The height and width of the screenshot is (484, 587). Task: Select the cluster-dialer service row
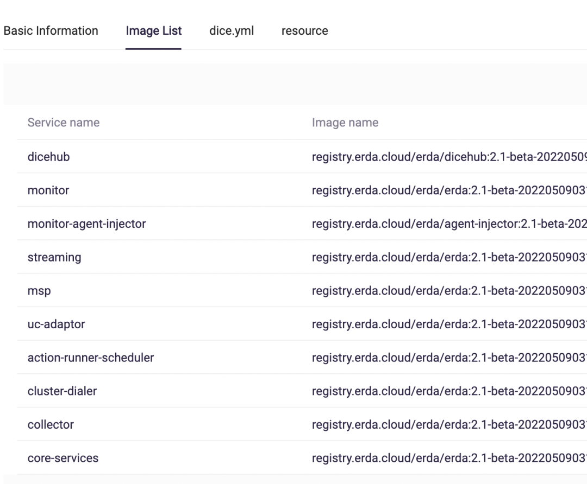coord(302,391)
